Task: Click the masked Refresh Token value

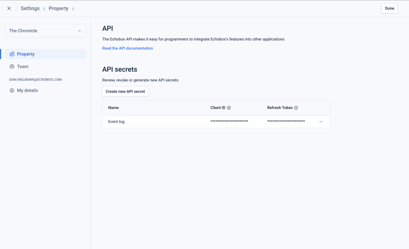Action: click(286, 121)
